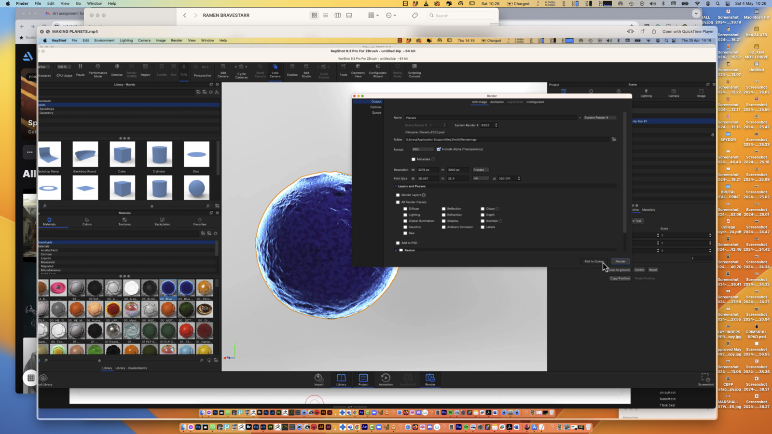Click the Lock Camera toolbar icon
This screenshot has height=434, width=772.
[x=275, y=70]
